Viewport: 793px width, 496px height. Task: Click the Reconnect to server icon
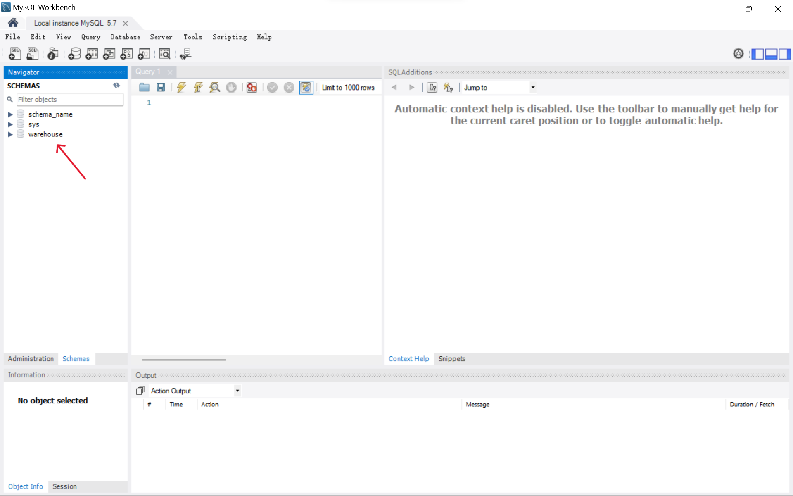(x=186, y=54)
